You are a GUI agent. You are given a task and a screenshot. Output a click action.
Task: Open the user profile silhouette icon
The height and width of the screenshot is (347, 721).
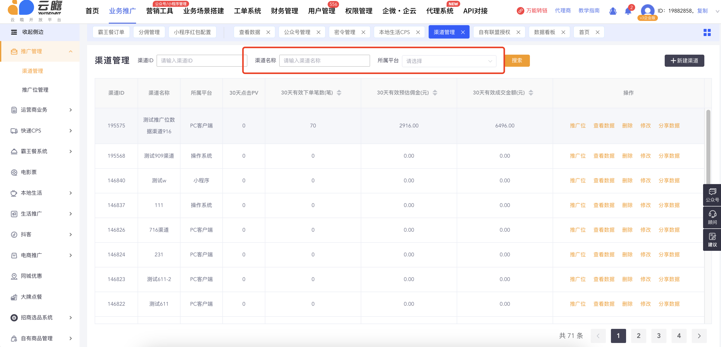[x=612, y=11]
